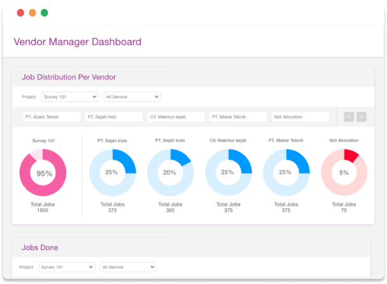The height and width of the screenshot is (284, 387).
Task: Choose the CV. Makmur sejati vendor field
Action: click(176, 117)
